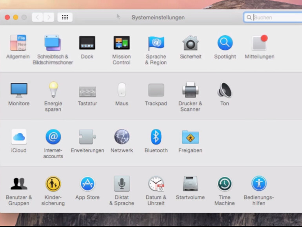Minimize the Systemeinstellungen window

(x=16, y=17)
